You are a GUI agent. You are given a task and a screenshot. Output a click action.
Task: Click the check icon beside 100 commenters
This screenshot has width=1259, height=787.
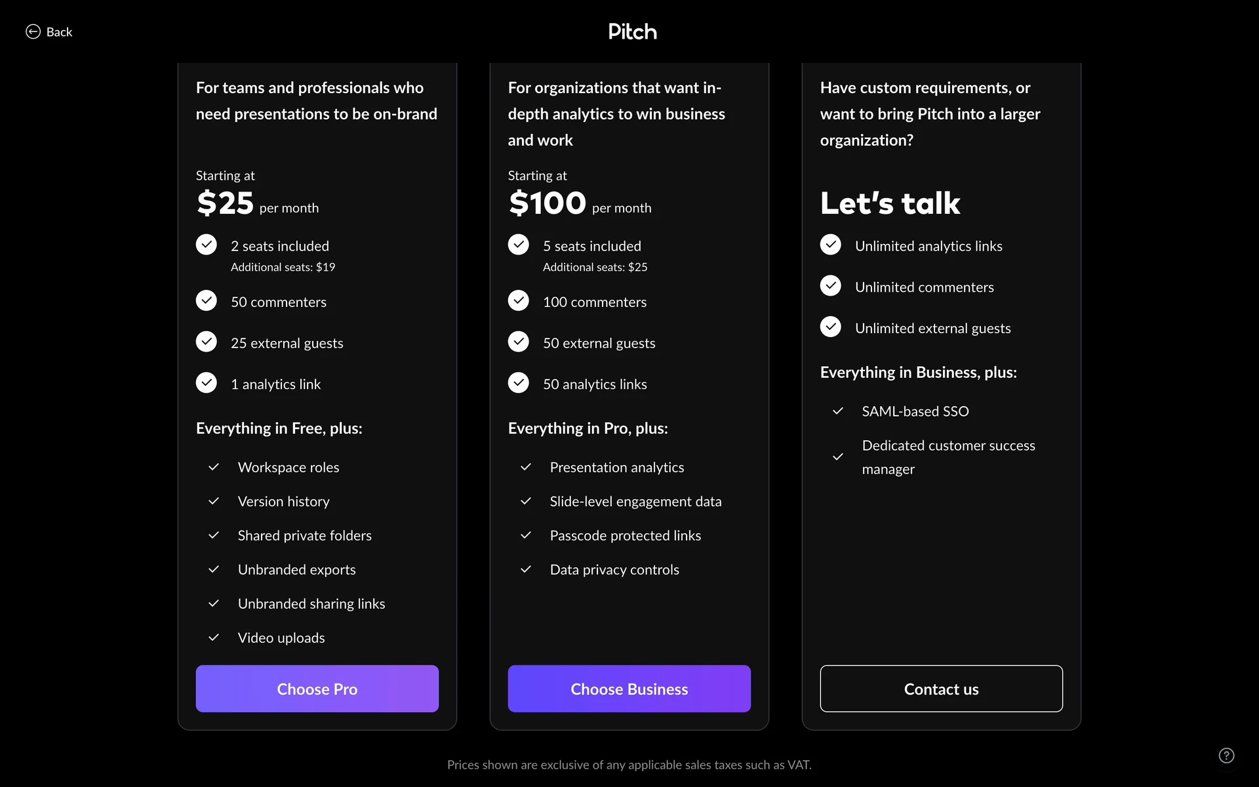519,300
